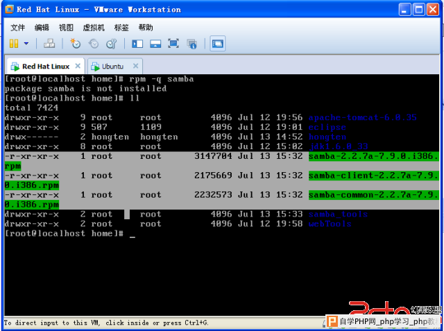Open the snapshot manager icon
444x331 pixels.
(111, 44)
